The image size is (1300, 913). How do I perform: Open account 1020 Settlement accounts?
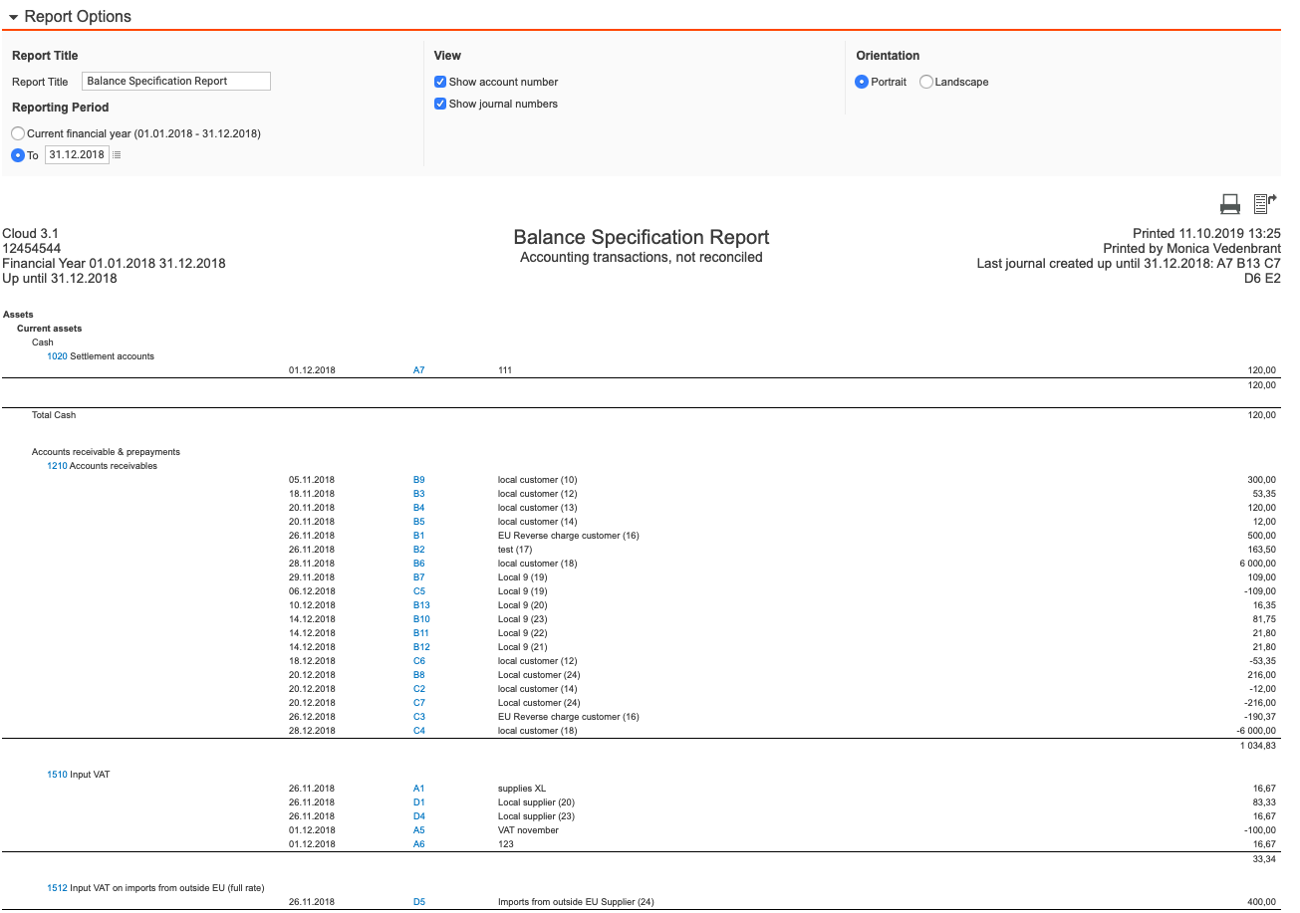click(57, 355)
